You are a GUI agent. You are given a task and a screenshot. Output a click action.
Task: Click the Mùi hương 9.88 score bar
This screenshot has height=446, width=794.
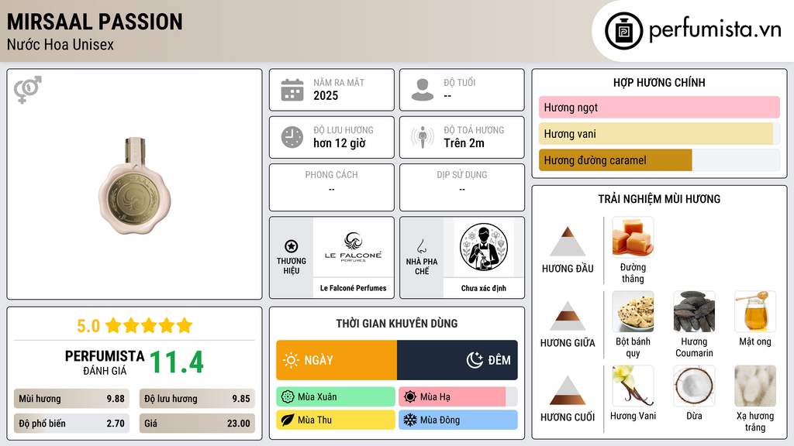pyautogui.click(x=71, y=399)
